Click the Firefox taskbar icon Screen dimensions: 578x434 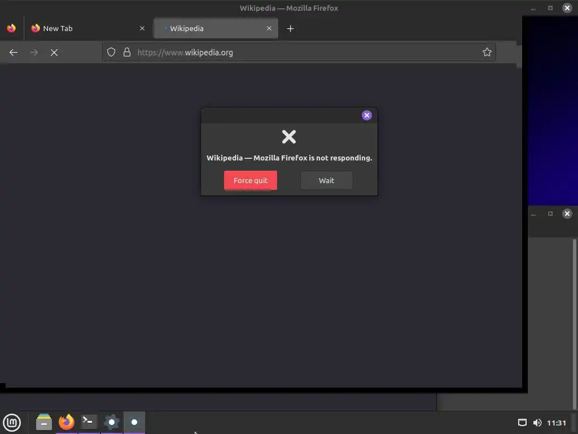point(67,422)
